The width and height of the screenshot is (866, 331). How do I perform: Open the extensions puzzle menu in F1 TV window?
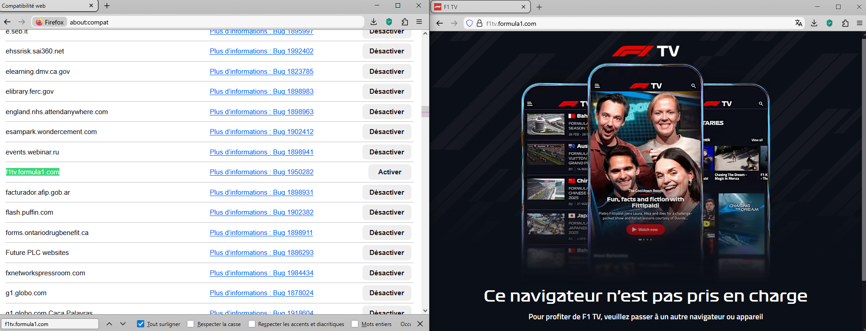point(845,23)
